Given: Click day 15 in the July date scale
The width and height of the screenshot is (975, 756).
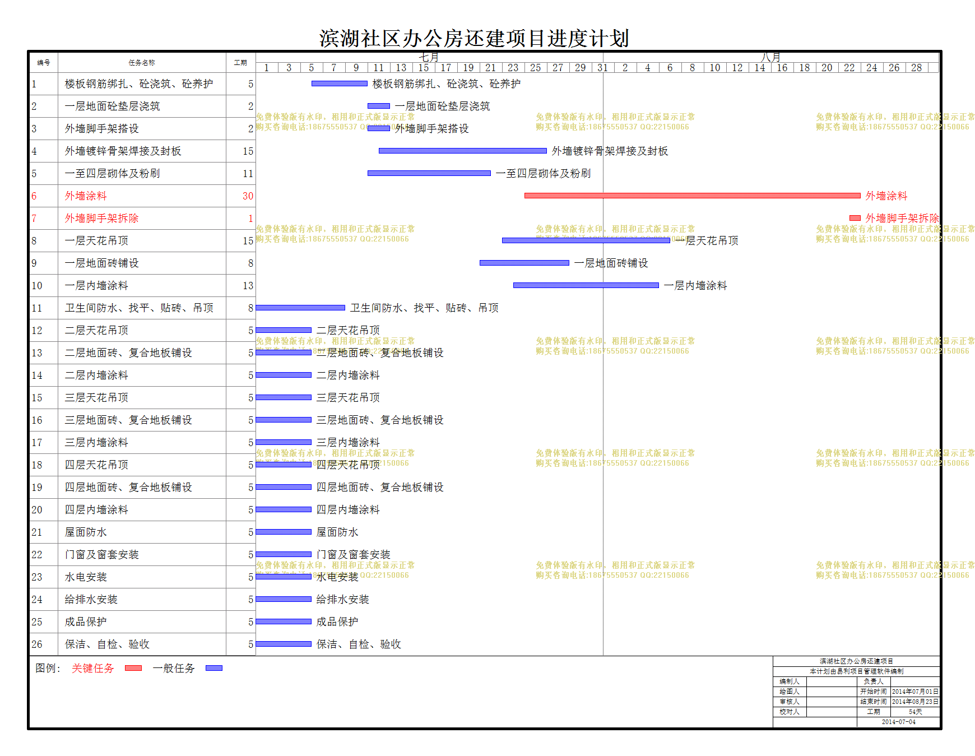Looking at the screenshot, I should 424,68.
